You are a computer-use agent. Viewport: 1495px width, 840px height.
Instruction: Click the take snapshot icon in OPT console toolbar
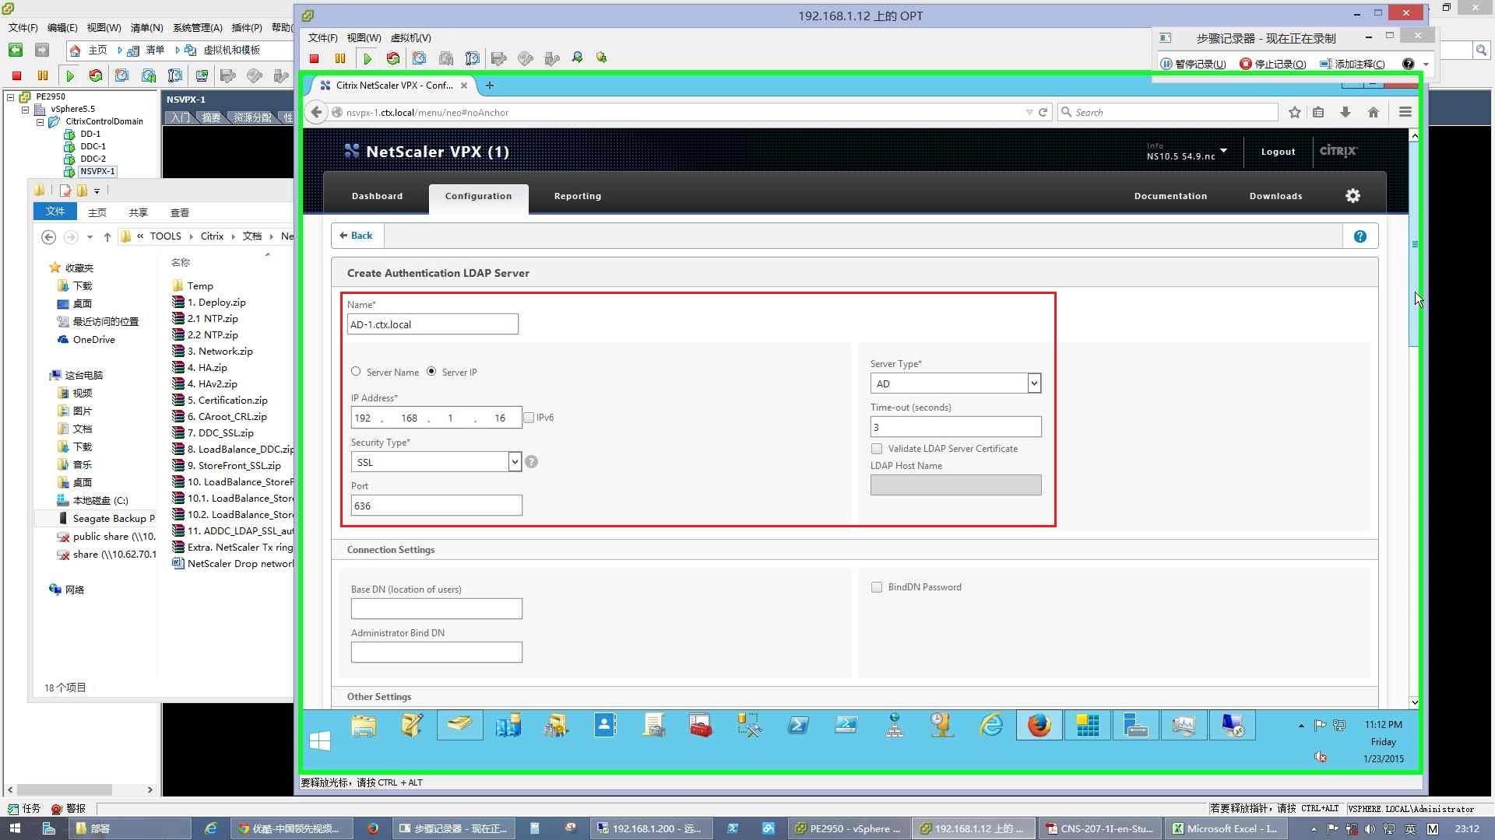(420, 58)
